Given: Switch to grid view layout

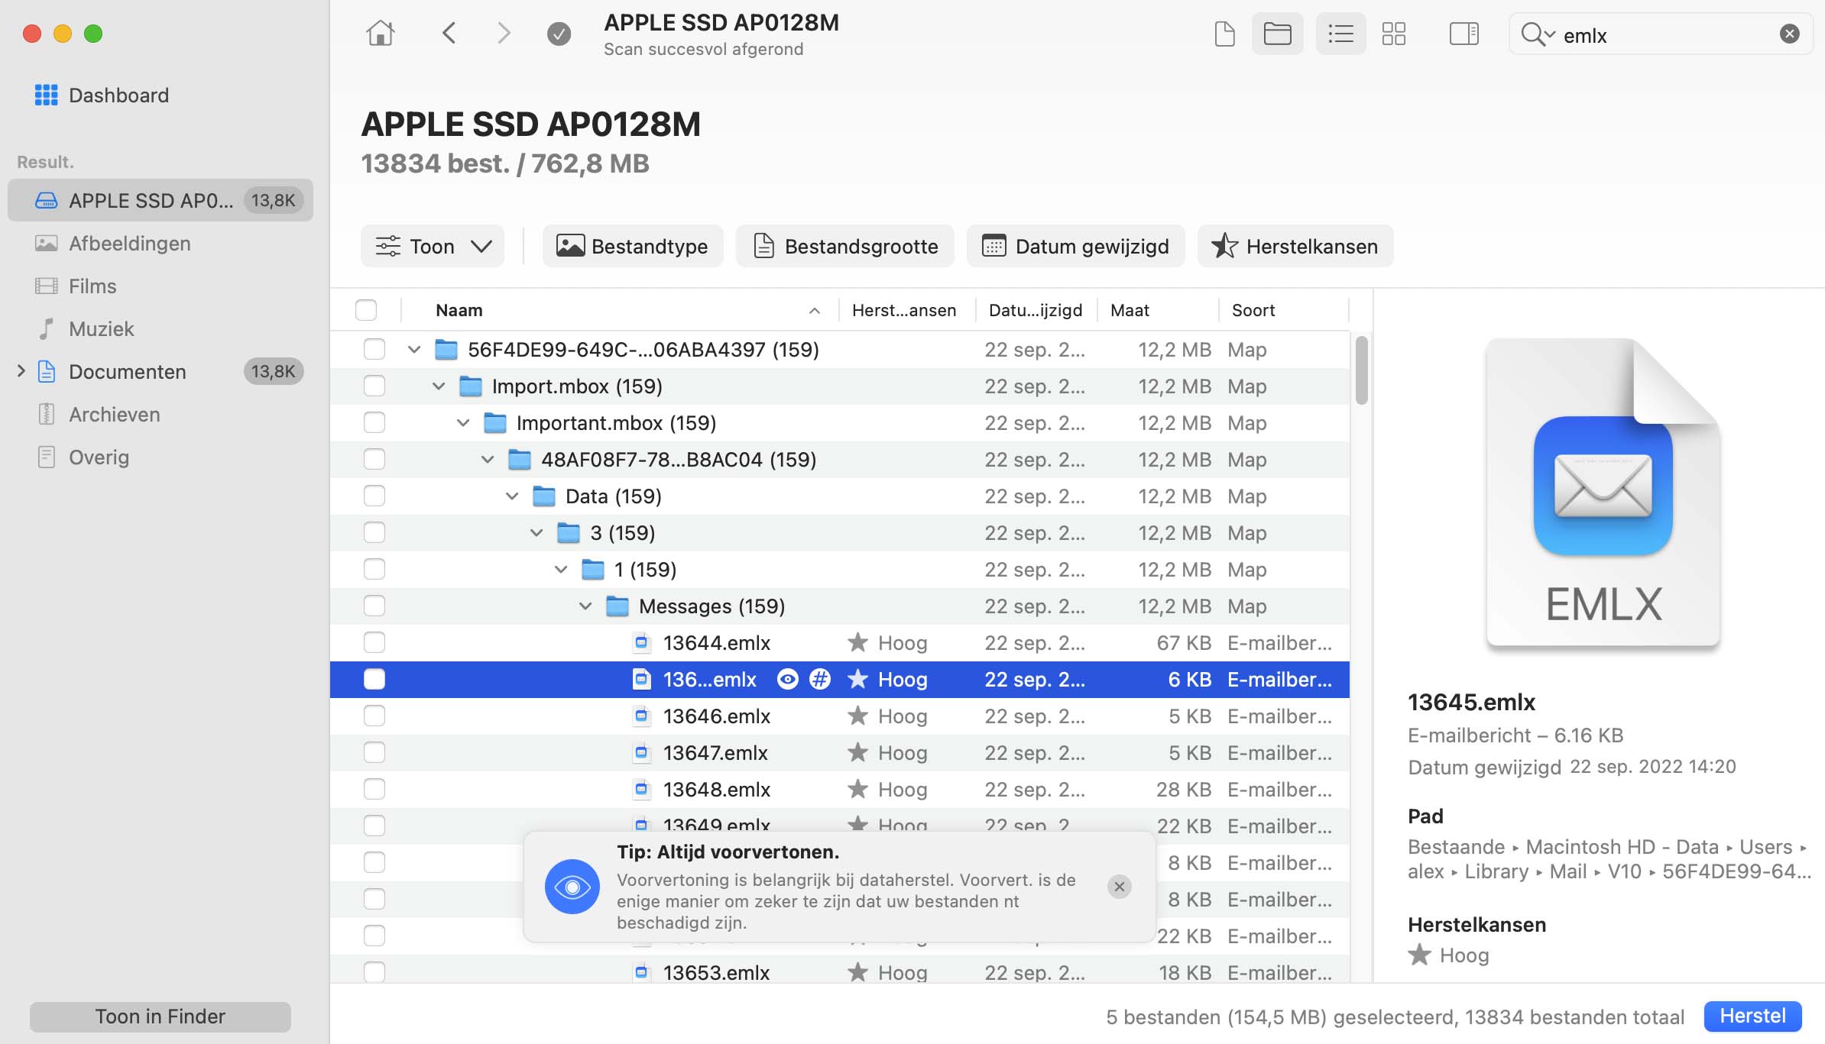Looking at the screenshot, I should tap(1393, 34).
